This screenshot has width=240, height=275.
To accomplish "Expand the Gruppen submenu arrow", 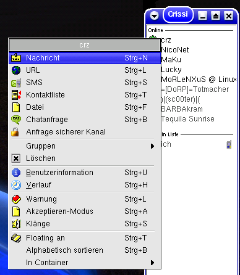I will [x=152, y=146].
